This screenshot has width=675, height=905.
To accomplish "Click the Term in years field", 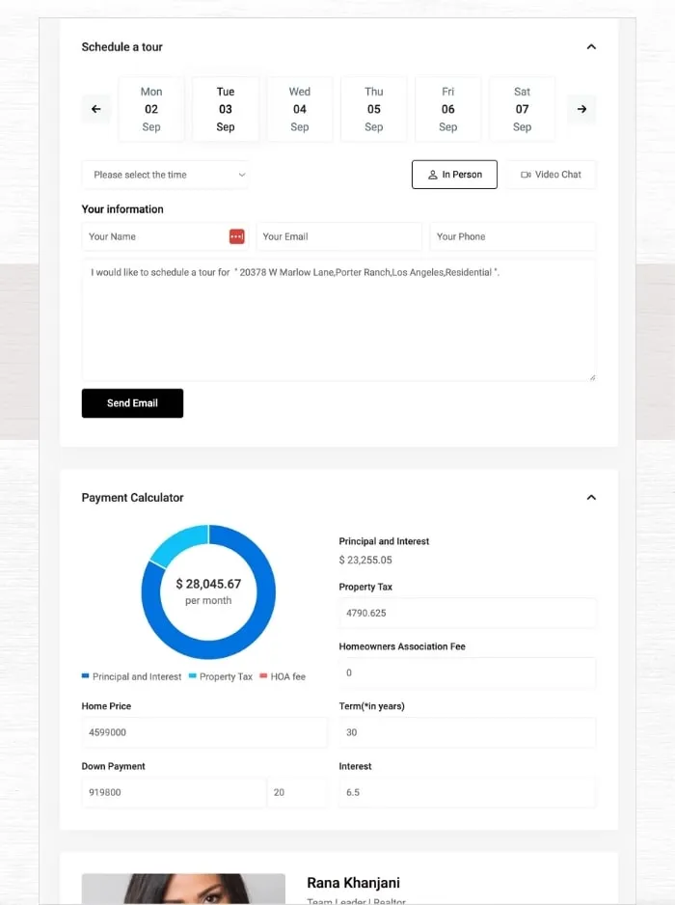I will tap(468, 732).
